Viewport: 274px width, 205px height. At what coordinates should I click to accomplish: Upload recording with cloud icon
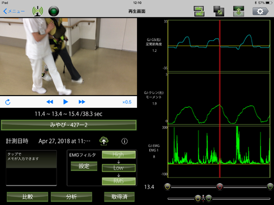pos(104,141)
